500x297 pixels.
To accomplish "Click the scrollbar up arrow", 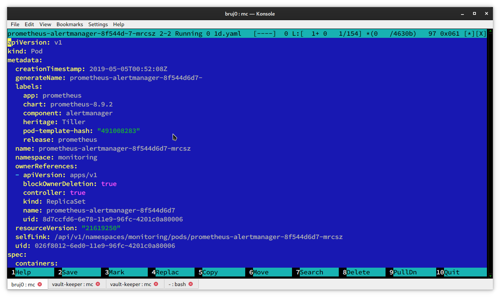I will [x=490, y=31].
